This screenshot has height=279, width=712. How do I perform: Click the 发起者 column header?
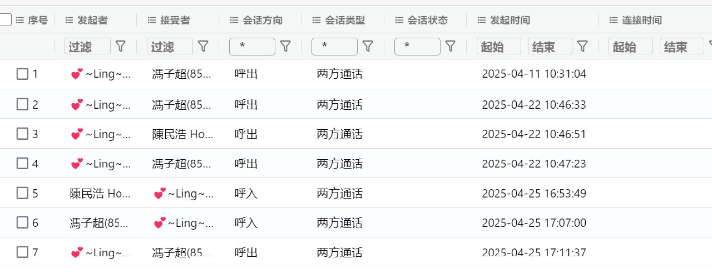(93, 21)
